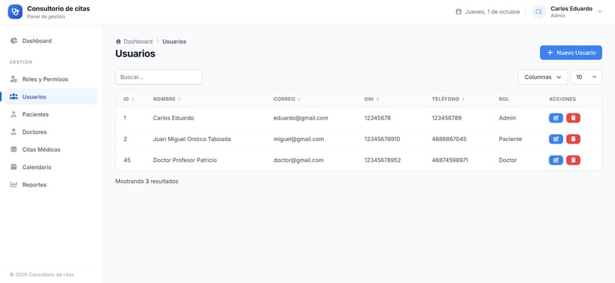Click the calendar icon beside Jueves date
Image resolution: width=615 pixels, height=283 pixels.
pos(459,12)
